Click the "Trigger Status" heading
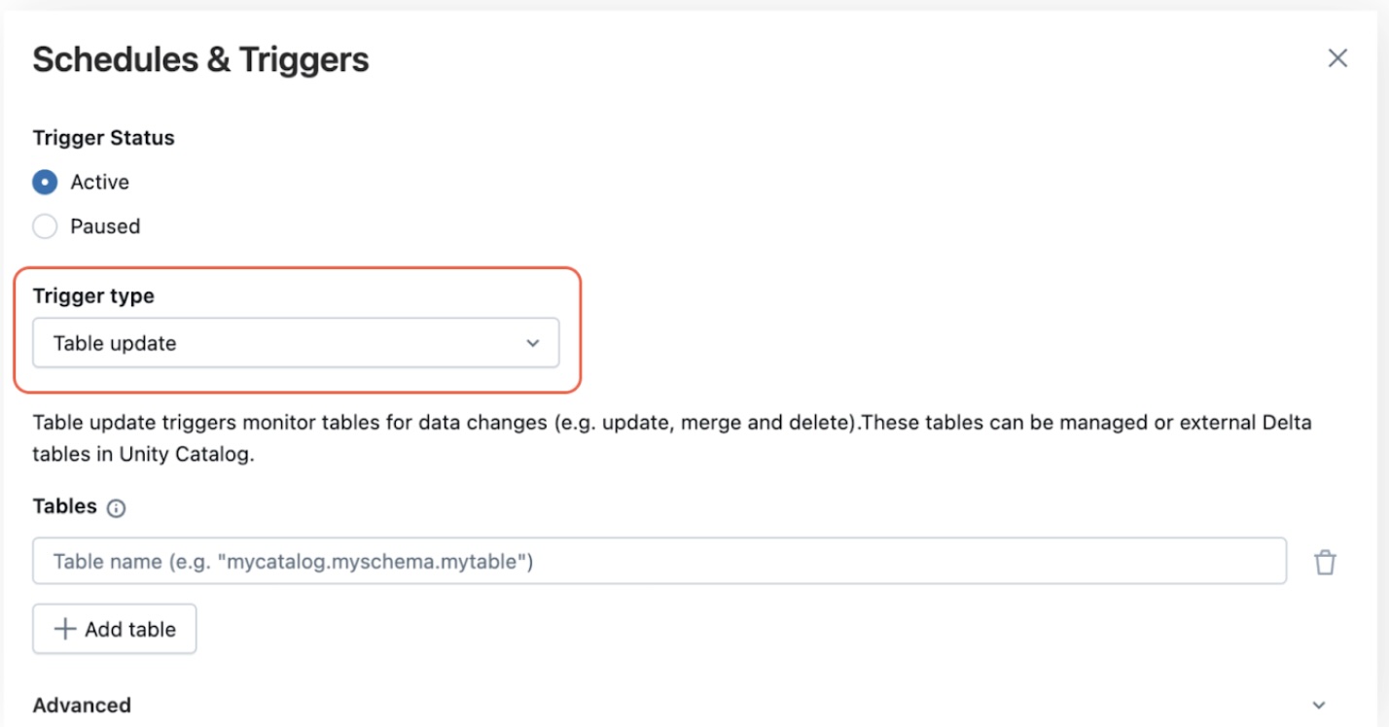Viewport: 1389px width, 727px height. coord(103,138)
